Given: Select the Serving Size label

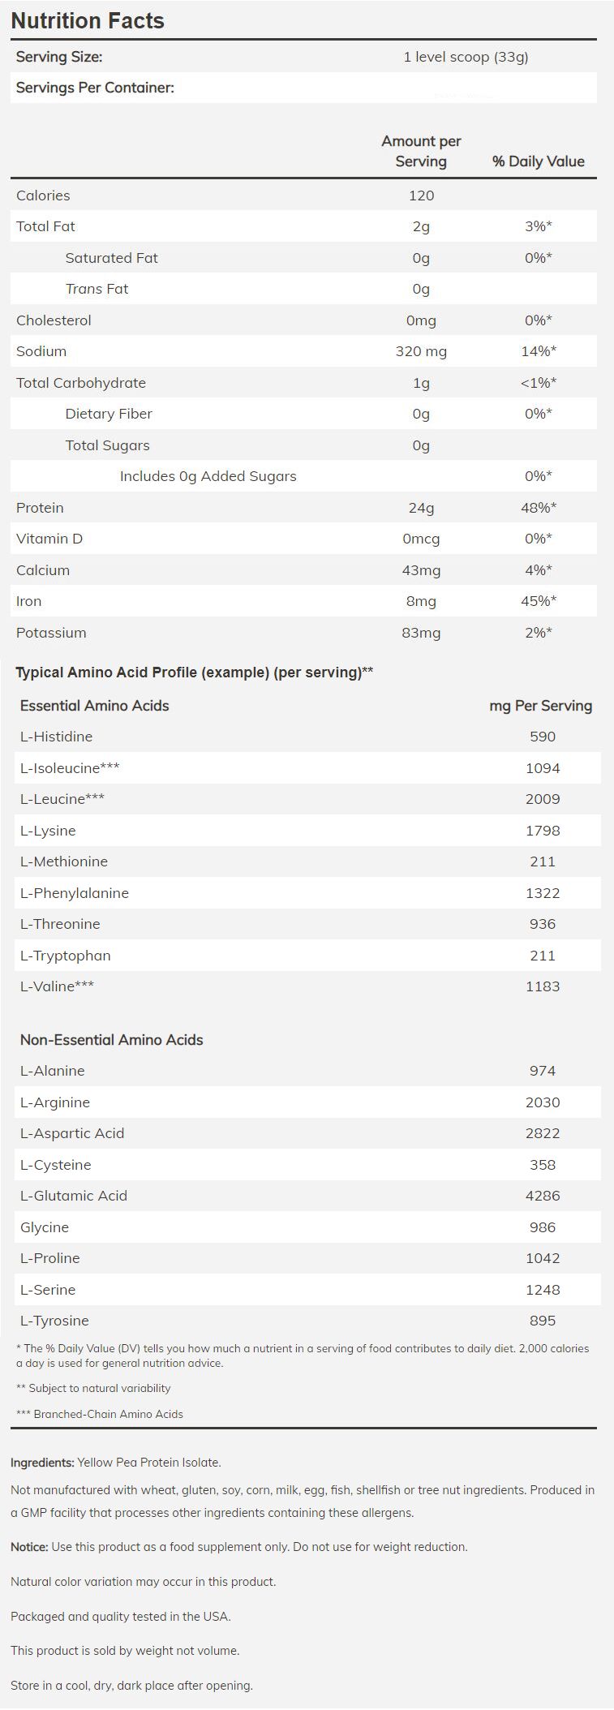Looking at the screenshot, I should (59, 57).
